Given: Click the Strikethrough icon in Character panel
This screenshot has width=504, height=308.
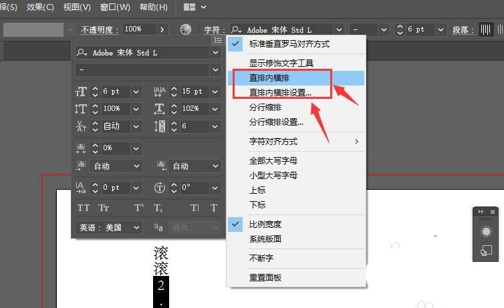Looking at the screenshot, I should tap(214, 208).
